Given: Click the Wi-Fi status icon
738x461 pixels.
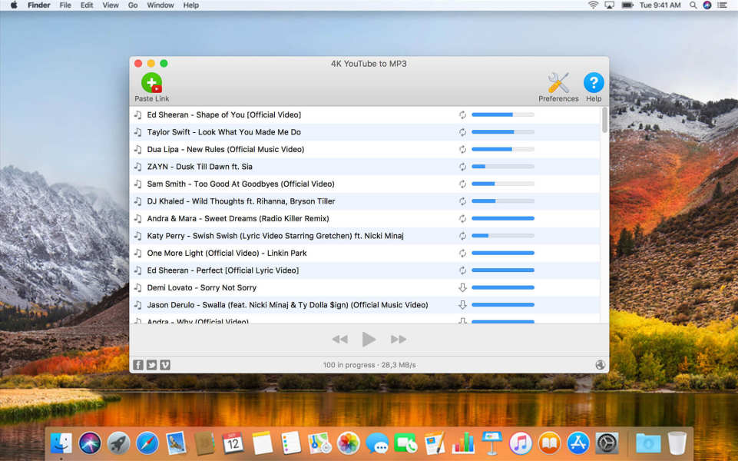Looking at the screenshot, I should click(x=593, y=5).
